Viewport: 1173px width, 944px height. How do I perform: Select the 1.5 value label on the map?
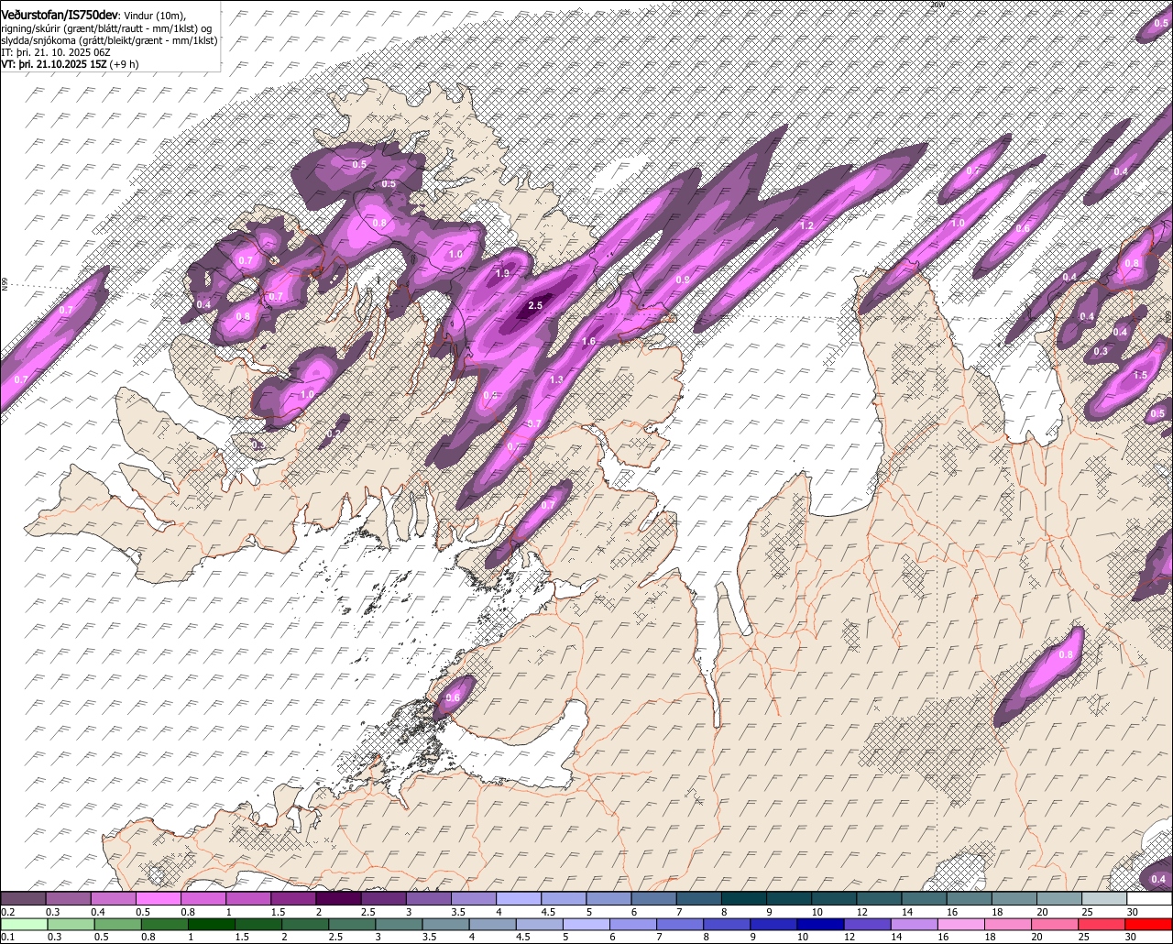tap(1140, 375)
